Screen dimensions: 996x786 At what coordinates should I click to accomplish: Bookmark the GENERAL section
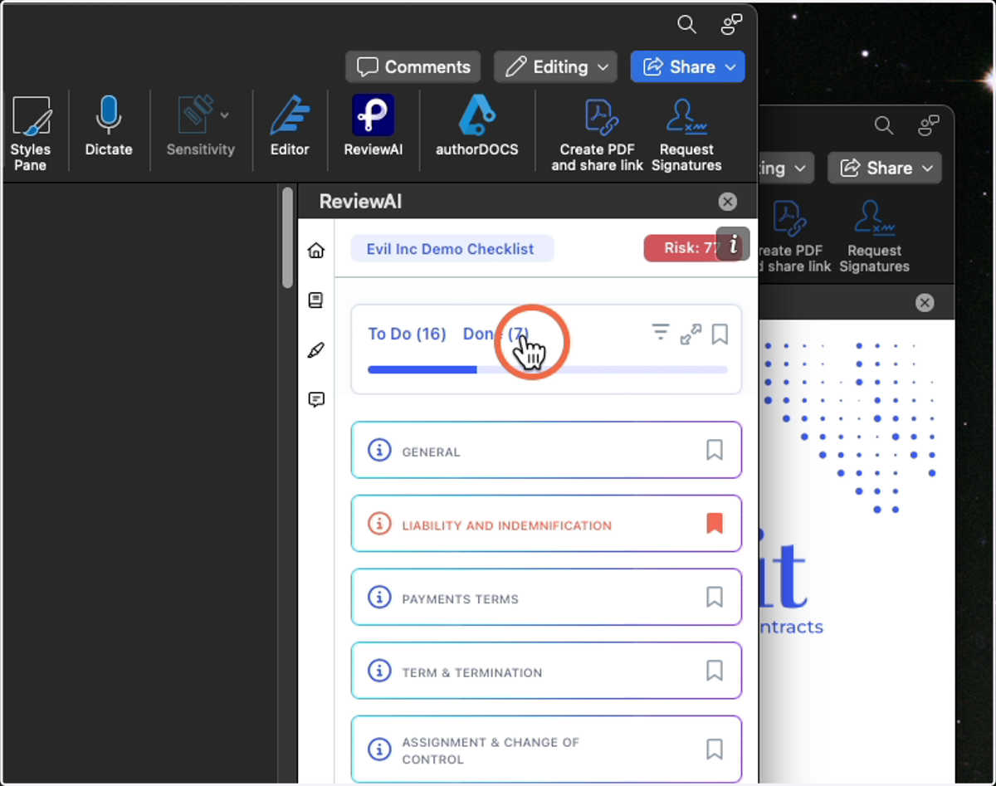pyautogui.click(x=715, y=451)
